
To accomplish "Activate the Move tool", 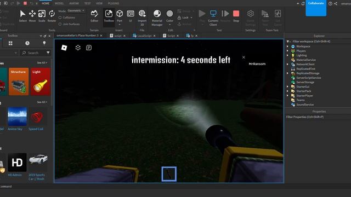I will pyautogui.click(x=32, y=16).
